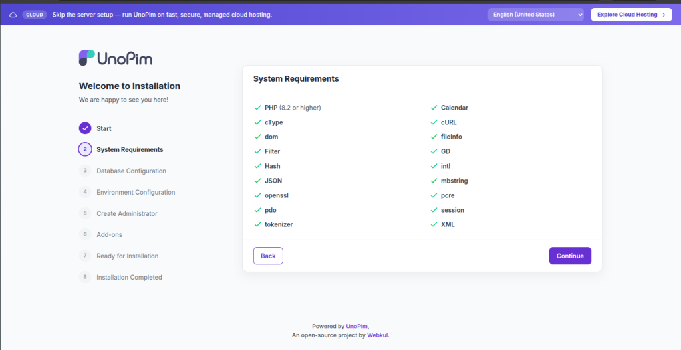Click the 'We are happy to see you here!' text
Viewport: 681px width, 350px height.
(123, 100)
